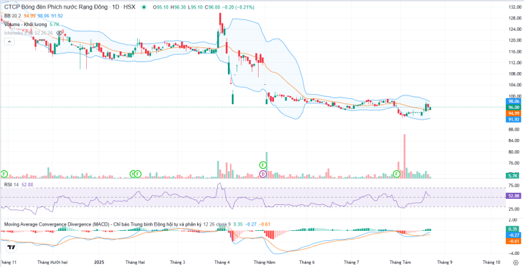Click the 52.88 RSI axis label

pos(513,196)
